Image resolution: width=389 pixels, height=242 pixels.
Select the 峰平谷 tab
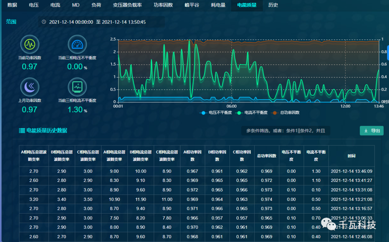coord(192,5)
